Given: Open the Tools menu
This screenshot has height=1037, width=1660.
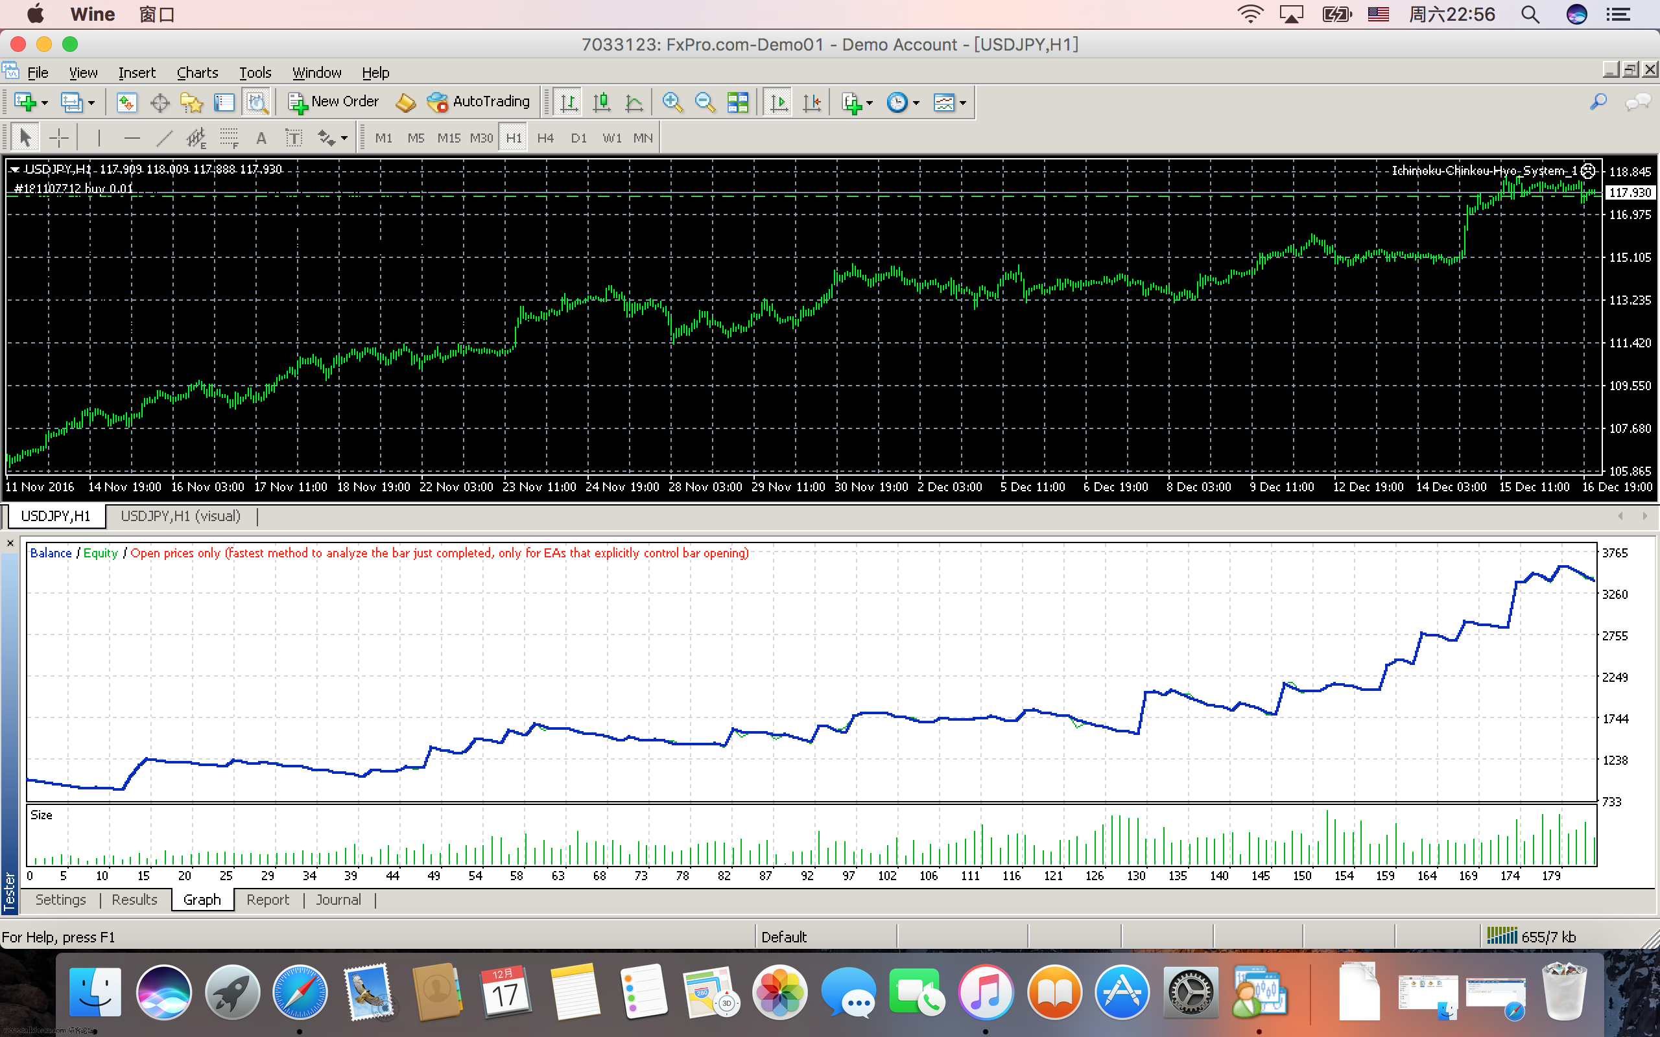Looking at the screenshot, I should tap(255, 72).
